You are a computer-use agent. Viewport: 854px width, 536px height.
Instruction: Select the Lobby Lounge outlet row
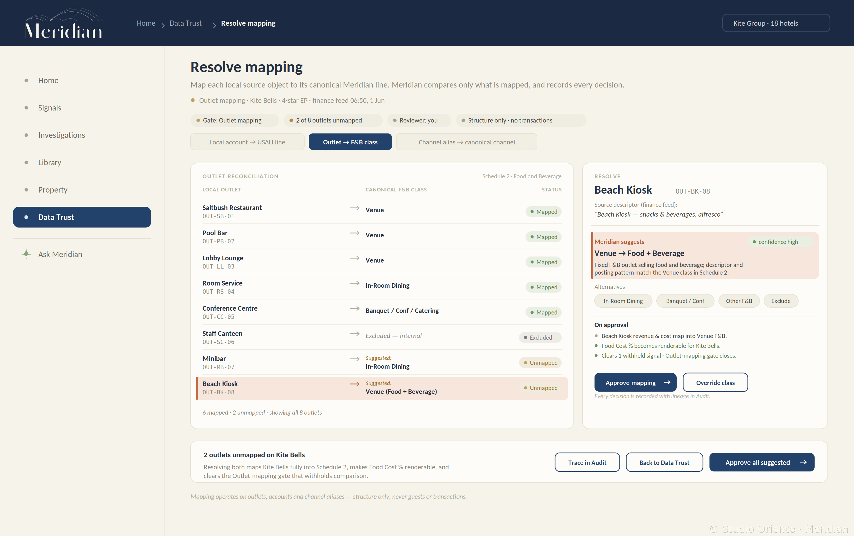point(382,262)
